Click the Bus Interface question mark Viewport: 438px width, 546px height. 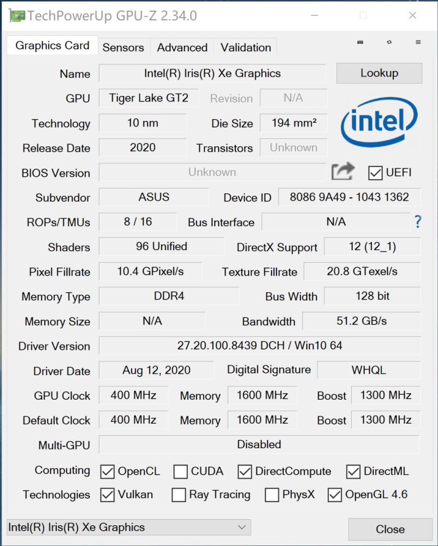click(418, 222)
